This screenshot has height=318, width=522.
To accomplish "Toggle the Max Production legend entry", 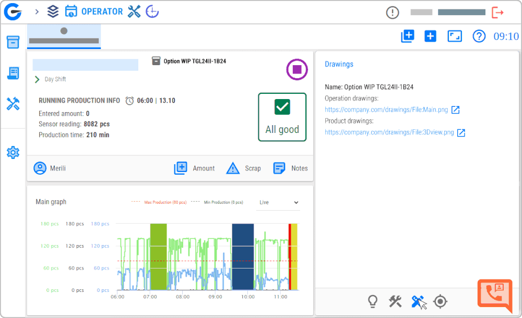I will tap(159, 202).
